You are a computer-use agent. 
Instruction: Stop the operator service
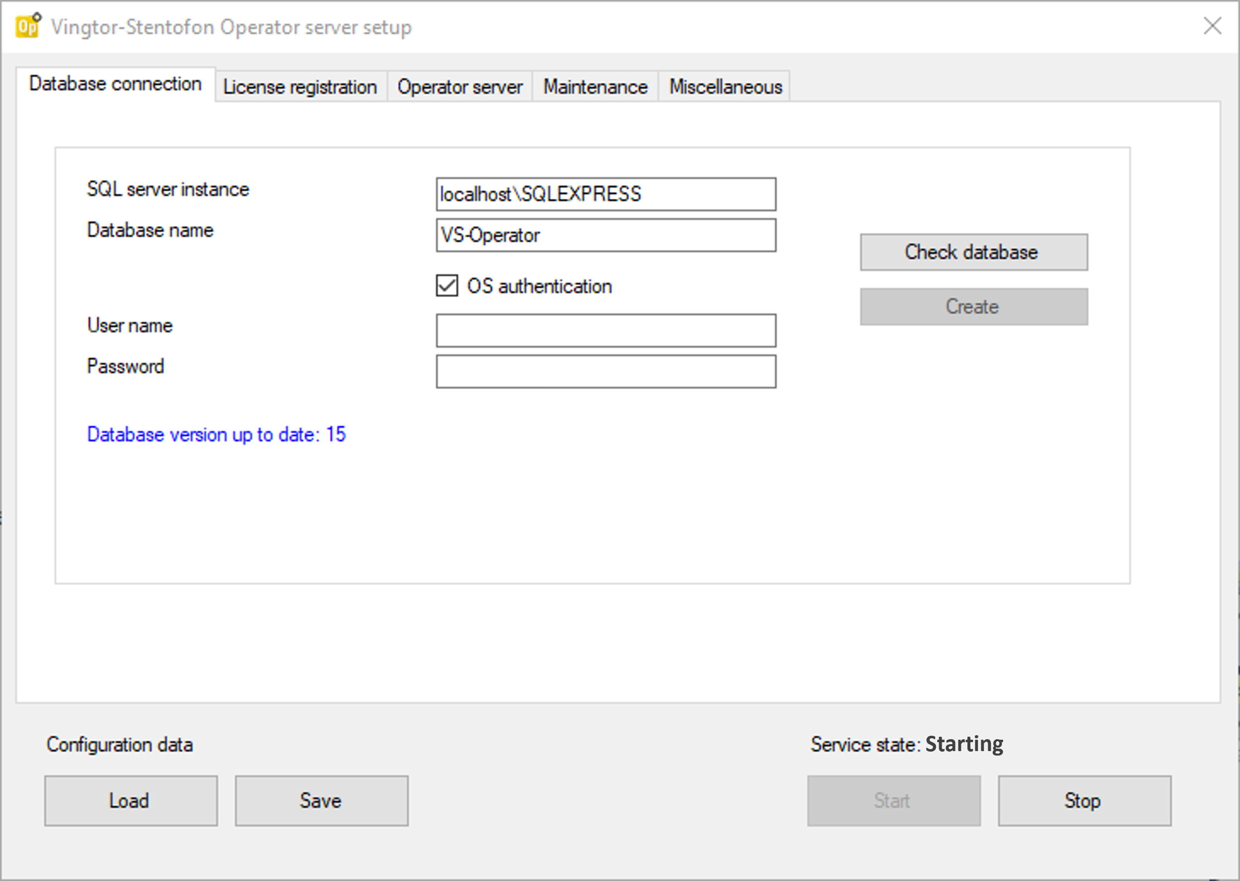coord(1084,801)
